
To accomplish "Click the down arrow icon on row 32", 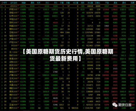I will (x=2, y=108).
